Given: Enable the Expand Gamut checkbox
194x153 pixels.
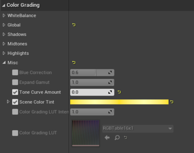Looking at the screenshot, I should [15, 82].
